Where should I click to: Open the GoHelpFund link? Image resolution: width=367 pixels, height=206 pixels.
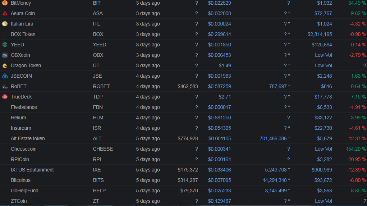click(24, 191)
